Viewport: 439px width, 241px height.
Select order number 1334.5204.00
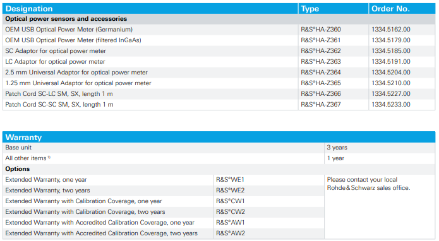click(391, 73)
